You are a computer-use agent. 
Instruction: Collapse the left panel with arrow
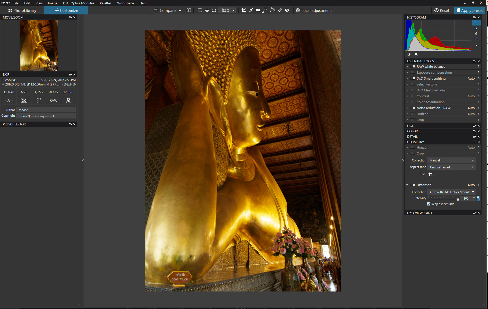pos(83,161)
